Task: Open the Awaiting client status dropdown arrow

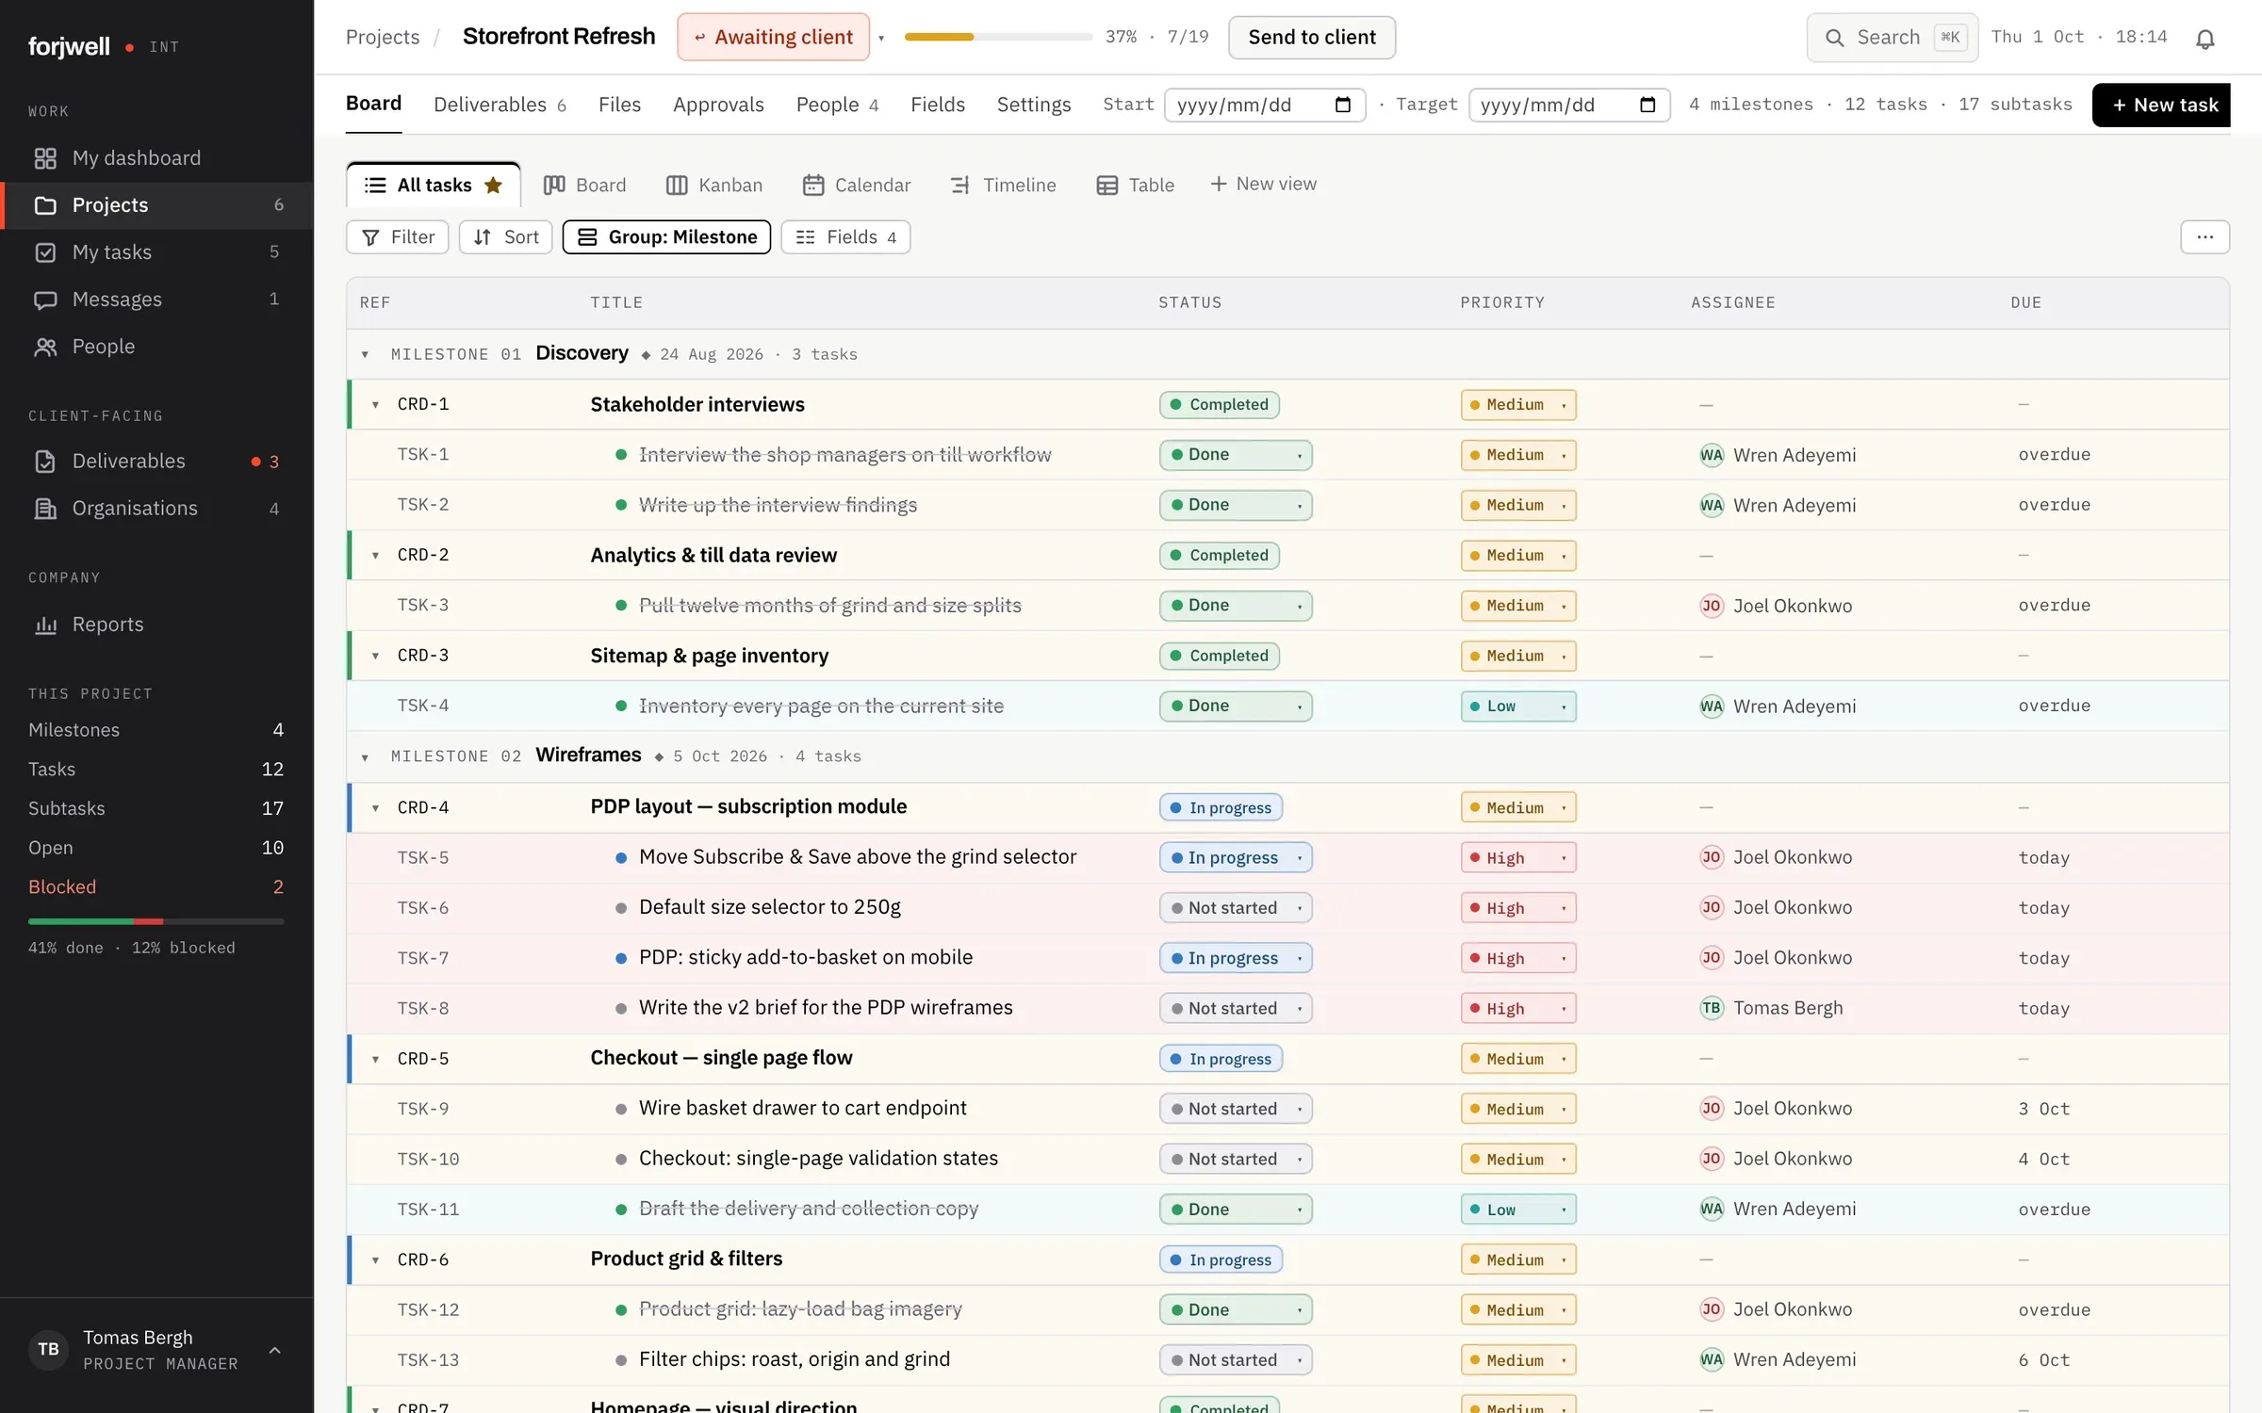Action: (x=881, y=38)
